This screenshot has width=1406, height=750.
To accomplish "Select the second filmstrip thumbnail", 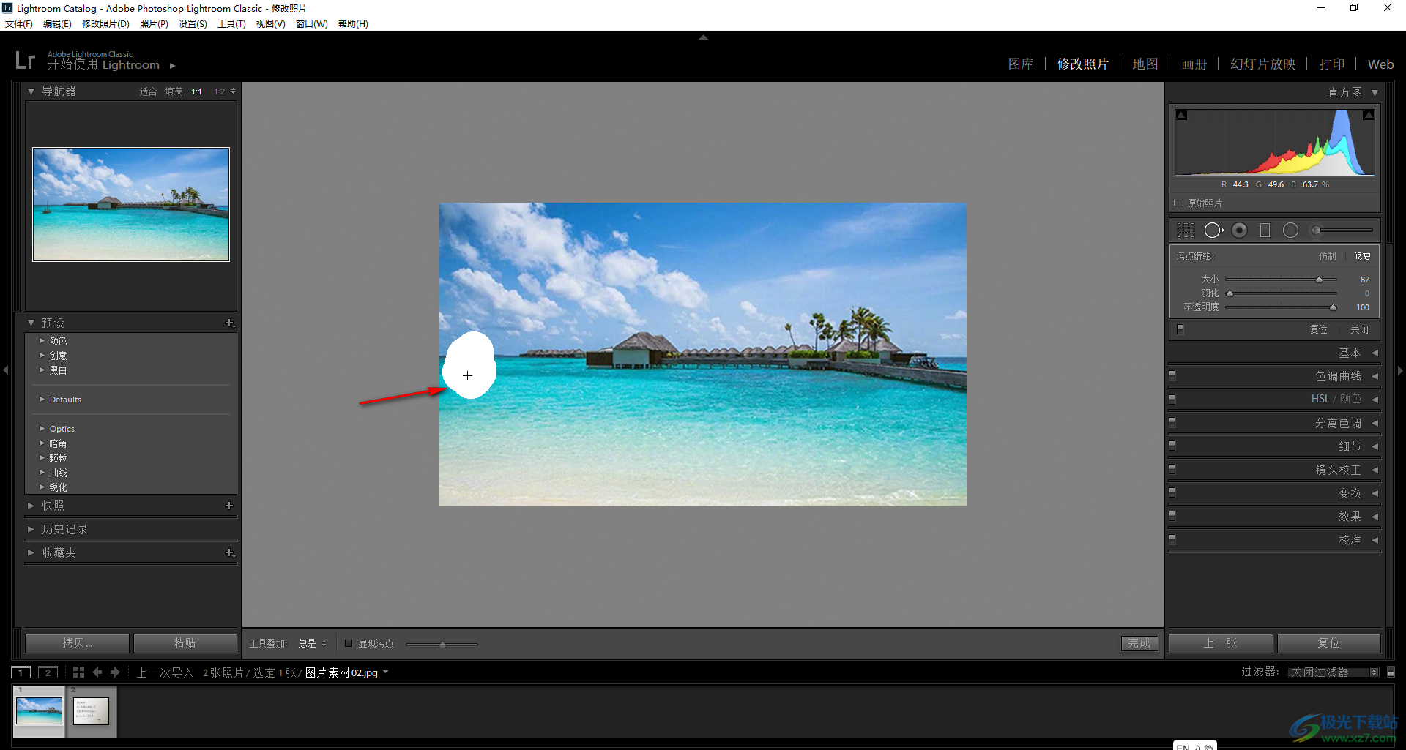I will 92,710.
